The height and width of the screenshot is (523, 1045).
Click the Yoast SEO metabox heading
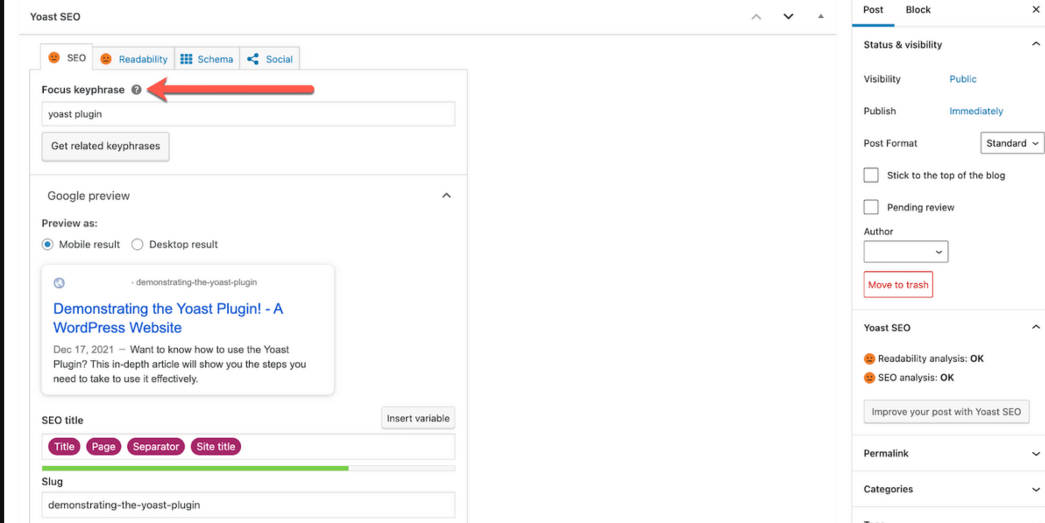pos(55,17)
